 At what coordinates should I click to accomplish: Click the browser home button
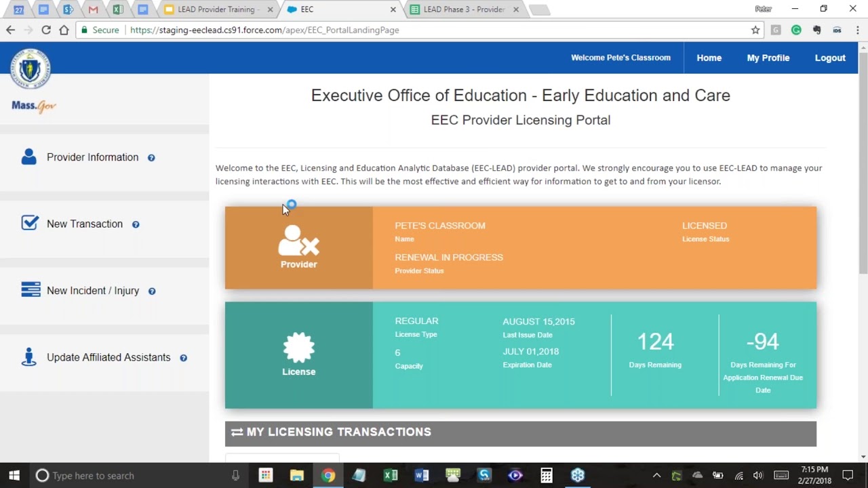coord(64,30)
